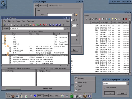Open the Location history dropdown in xfsamba
This screenshot has height=99, width=132.
[65, 29]
